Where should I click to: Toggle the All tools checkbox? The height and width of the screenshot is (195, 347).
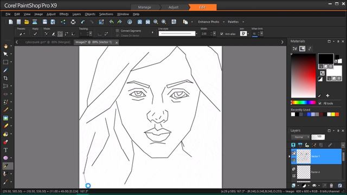click(x=320, y=103)
